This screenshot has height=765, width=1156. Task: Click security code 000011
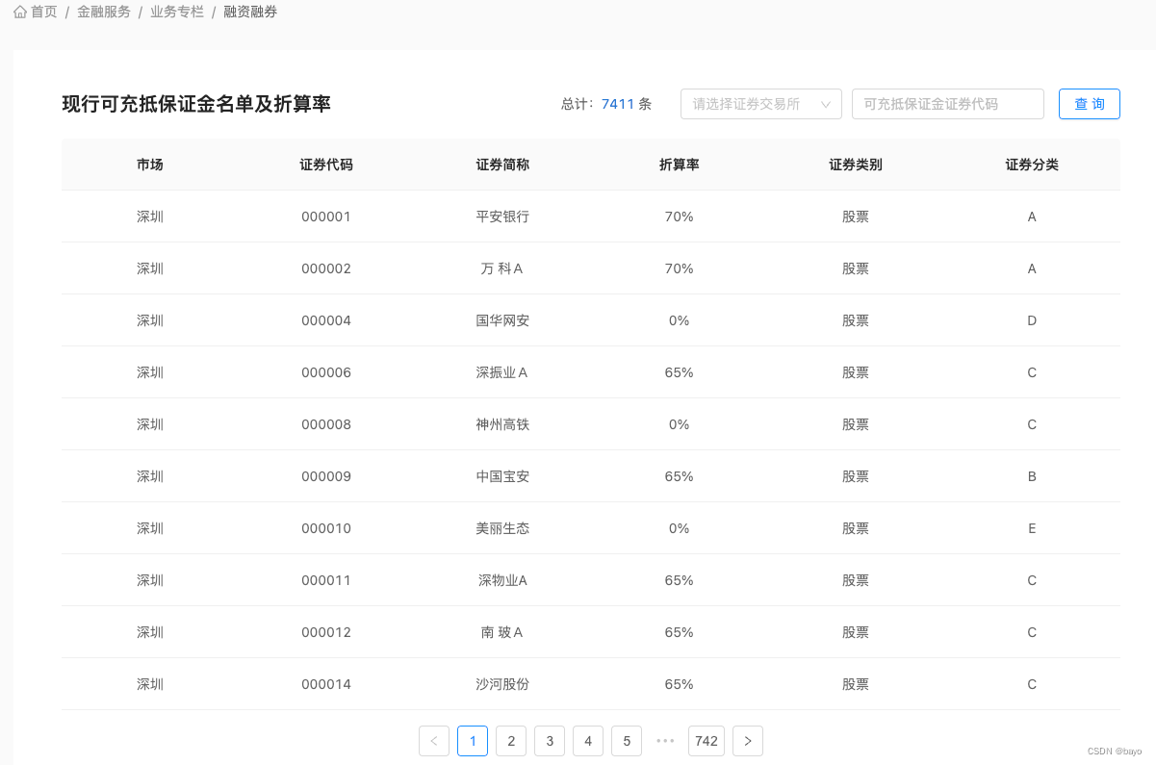coord(326,580)
